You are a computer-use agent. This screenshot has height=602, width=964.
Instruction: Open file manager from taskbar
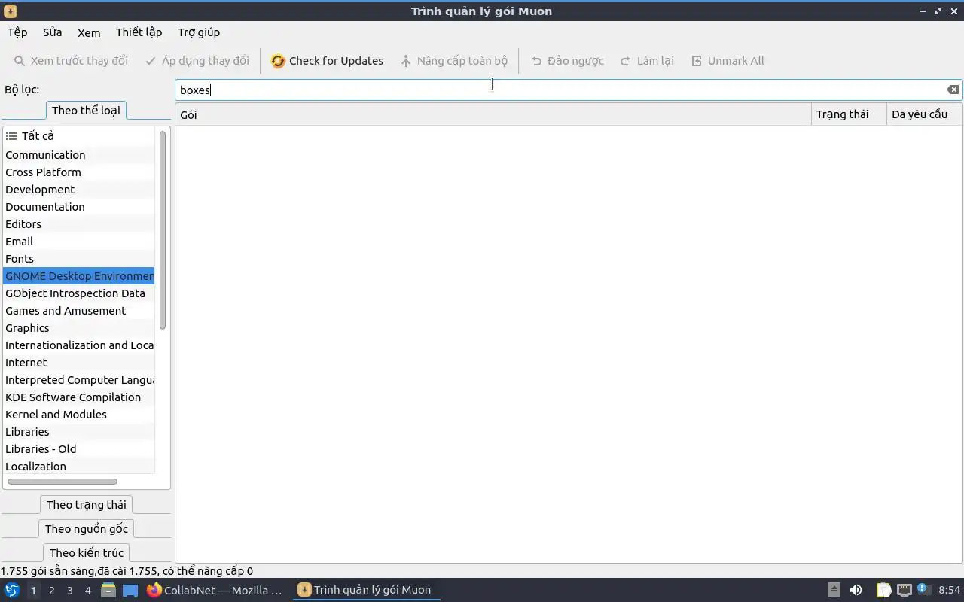click(108, 591)
